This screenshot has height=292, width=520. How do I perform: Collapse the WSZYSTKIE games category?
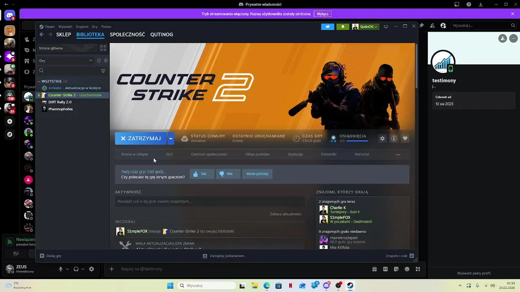pos(39,81)
